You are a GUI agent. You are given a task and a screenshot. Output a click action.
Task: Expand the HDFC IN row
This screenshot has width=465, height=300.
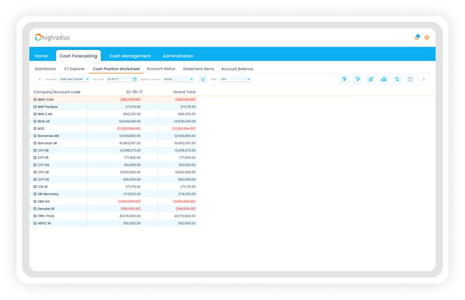tap(35, 224)
